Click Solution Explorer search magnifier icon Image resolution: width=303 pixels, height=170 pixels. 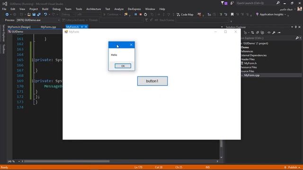[297, 38]
